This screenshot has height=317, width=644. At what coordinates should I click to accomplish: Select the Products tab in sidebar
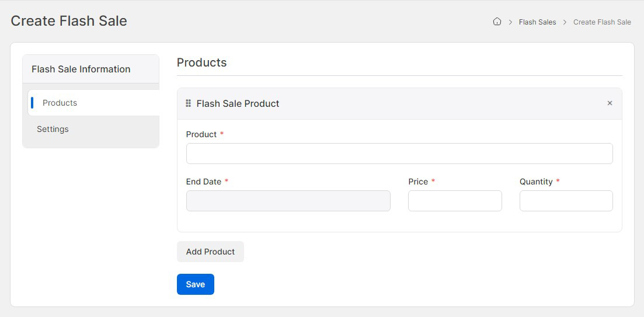coord(60,103)
